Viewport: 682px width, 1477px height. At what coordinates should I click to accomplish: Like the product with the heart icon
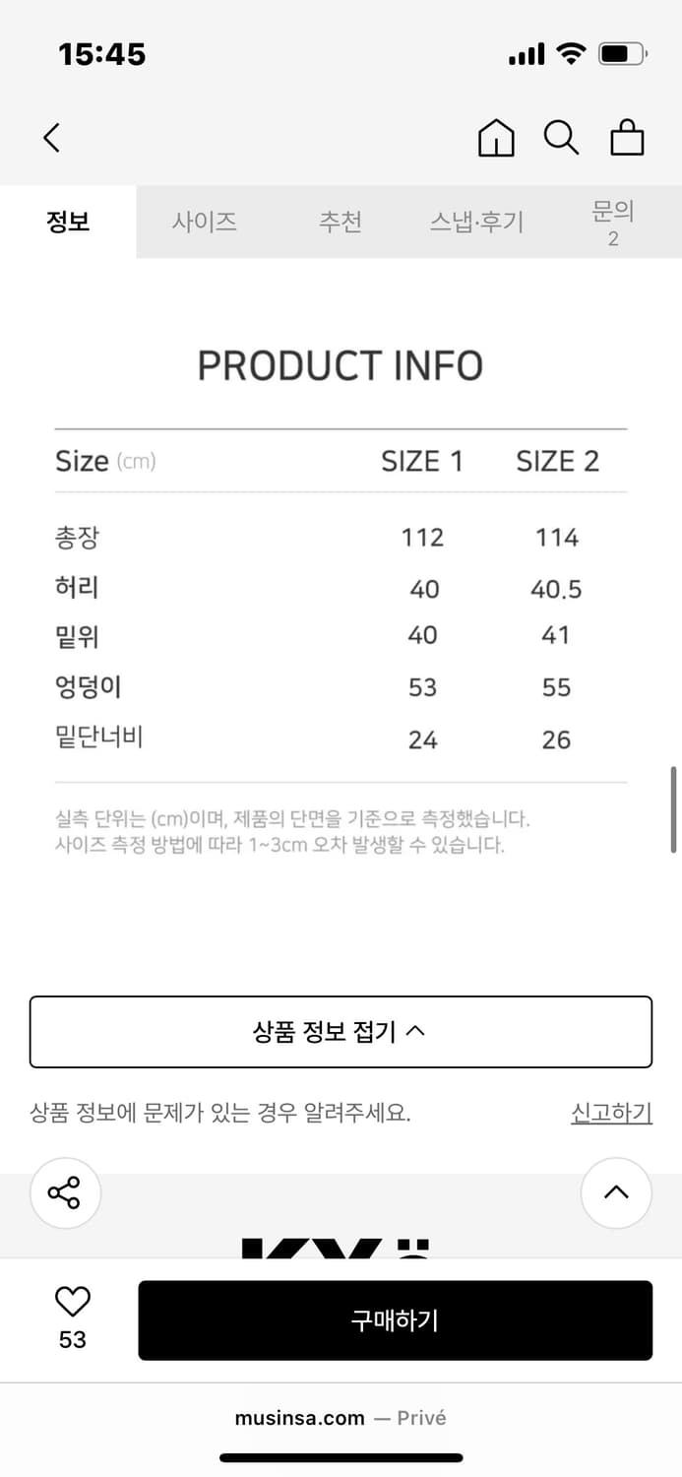click(72, 1302)
